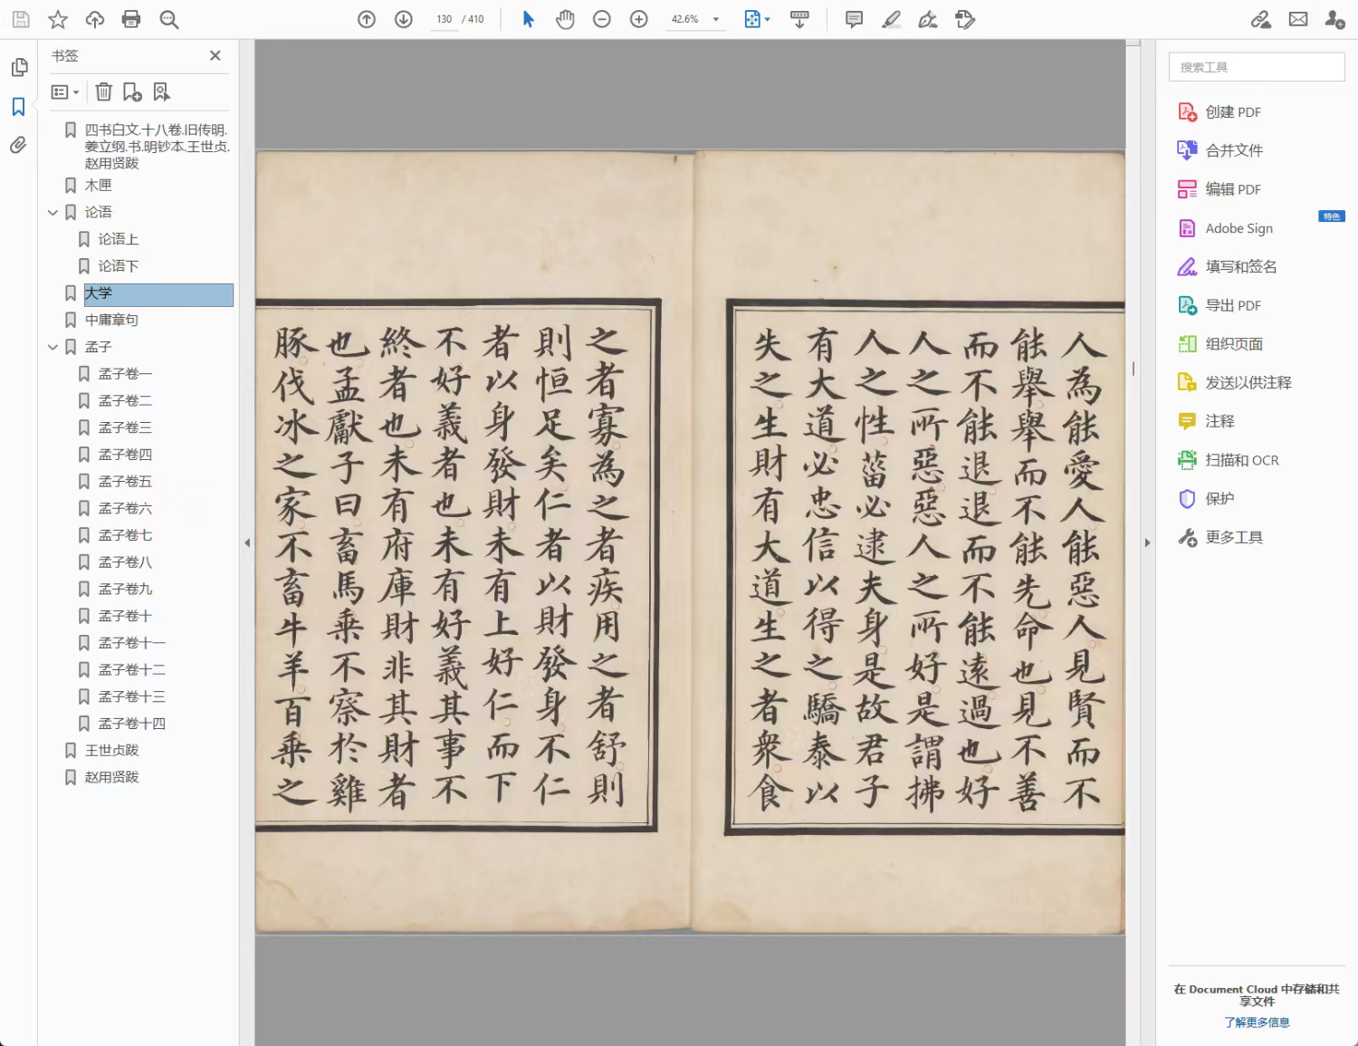Jump to 论语下 bookmark
Image resolution: width=1358 pixels, height=1046 pixels.
119,266
